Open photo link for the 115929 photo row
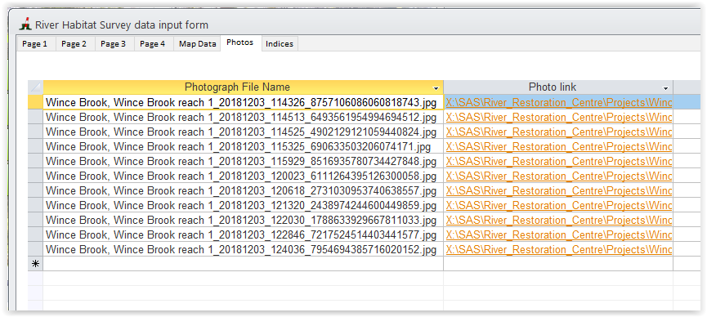707x317 pixels. click(x=559, y=162)
